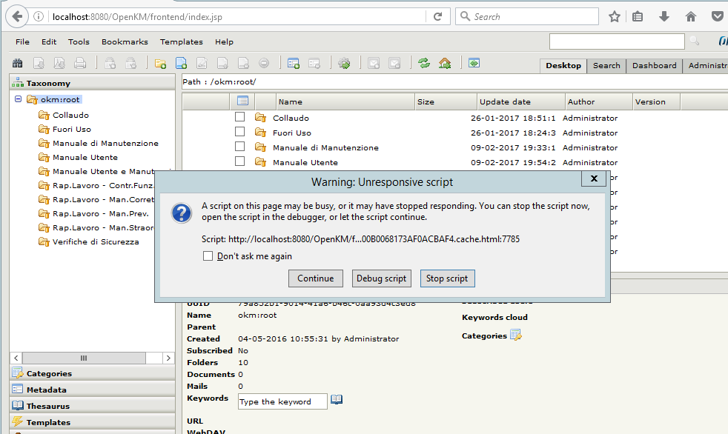This screenshot has width=728, height=434.
Task: Click the go to home folder icon
Action: [x=445, y=64]
